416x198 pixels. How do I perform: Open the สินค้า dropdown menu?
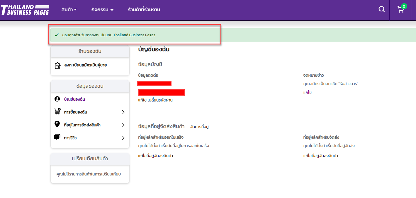pos(69,10)
